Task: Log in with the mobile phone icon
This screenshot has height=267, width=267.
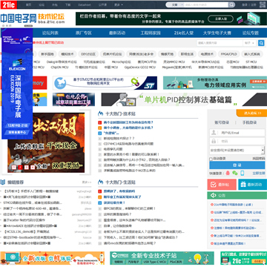Action: (243, 173)
